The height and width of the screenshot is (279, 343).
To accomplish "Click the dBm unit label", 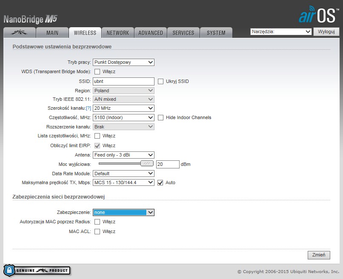I will tap(186, 164).
